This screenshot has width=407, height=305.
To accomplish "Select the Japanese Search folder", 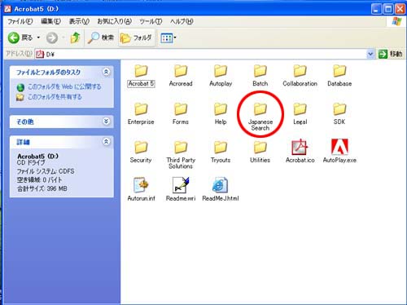I will [x=260, y=117].
